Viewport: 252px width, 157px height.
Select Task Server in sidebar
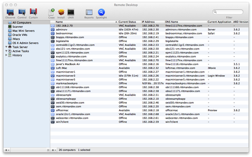pos(20,47)
